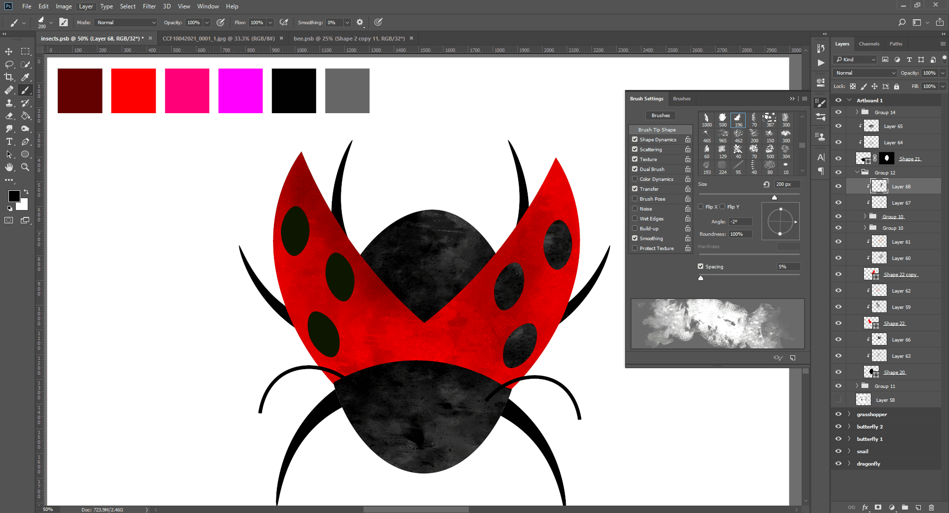Viewport: 949px width, 513px height.
Task: Select the Eraser tool
Action: (9, 116)
